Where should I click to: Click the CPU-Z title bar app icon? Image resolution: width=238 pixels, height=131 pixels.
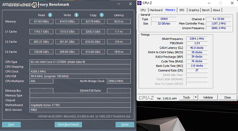point(140,3)
